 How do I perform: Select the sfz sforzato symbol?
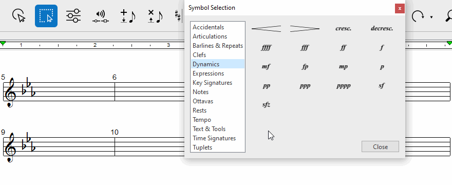click(266, 104)
